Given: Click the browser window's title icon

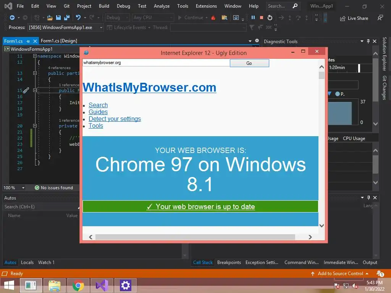Looking at the screenshot, I should (86, 53).
